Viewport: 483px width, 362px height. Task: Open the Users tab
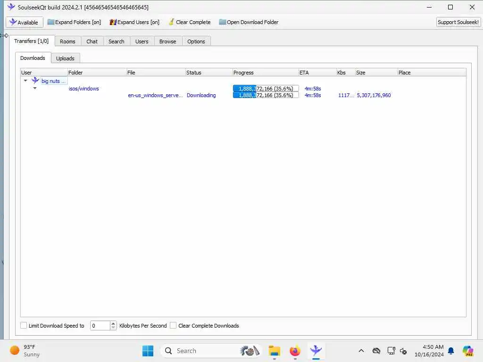point(142,41)
